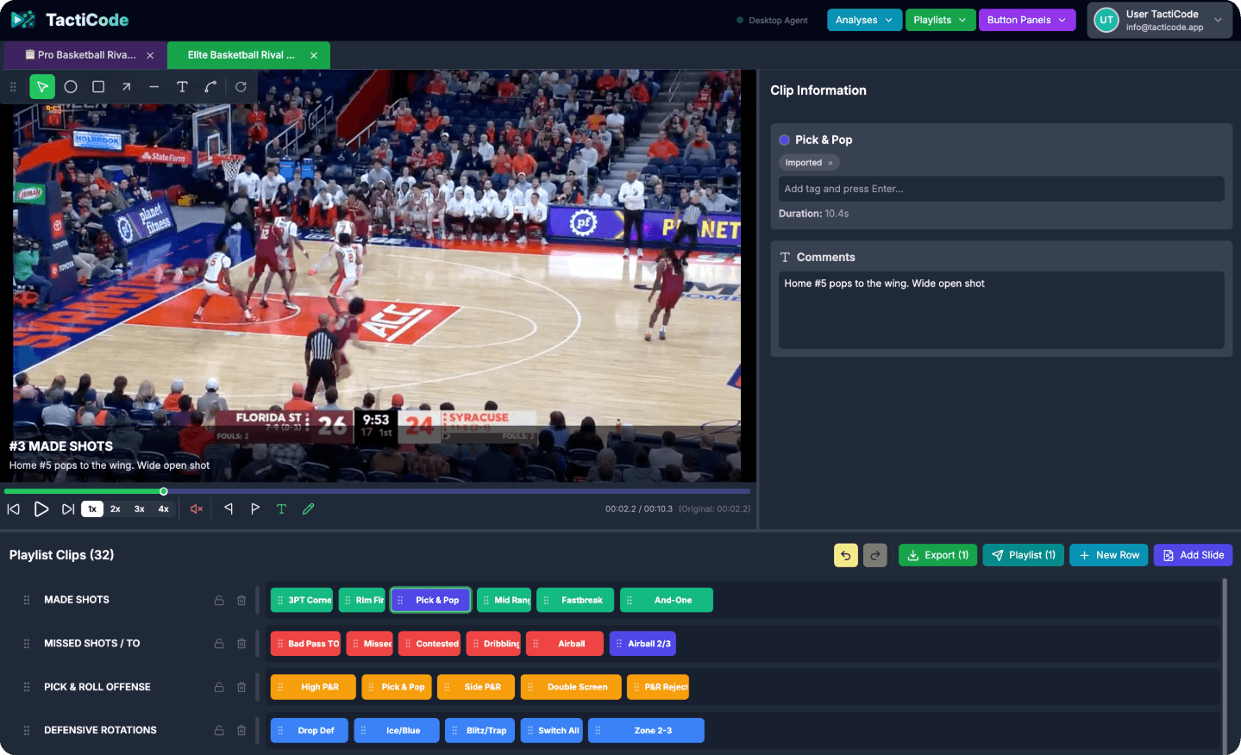This screenshot has height=755, width=1241.
Task: Expand the user account menu
Action: tap(1216, 19)
